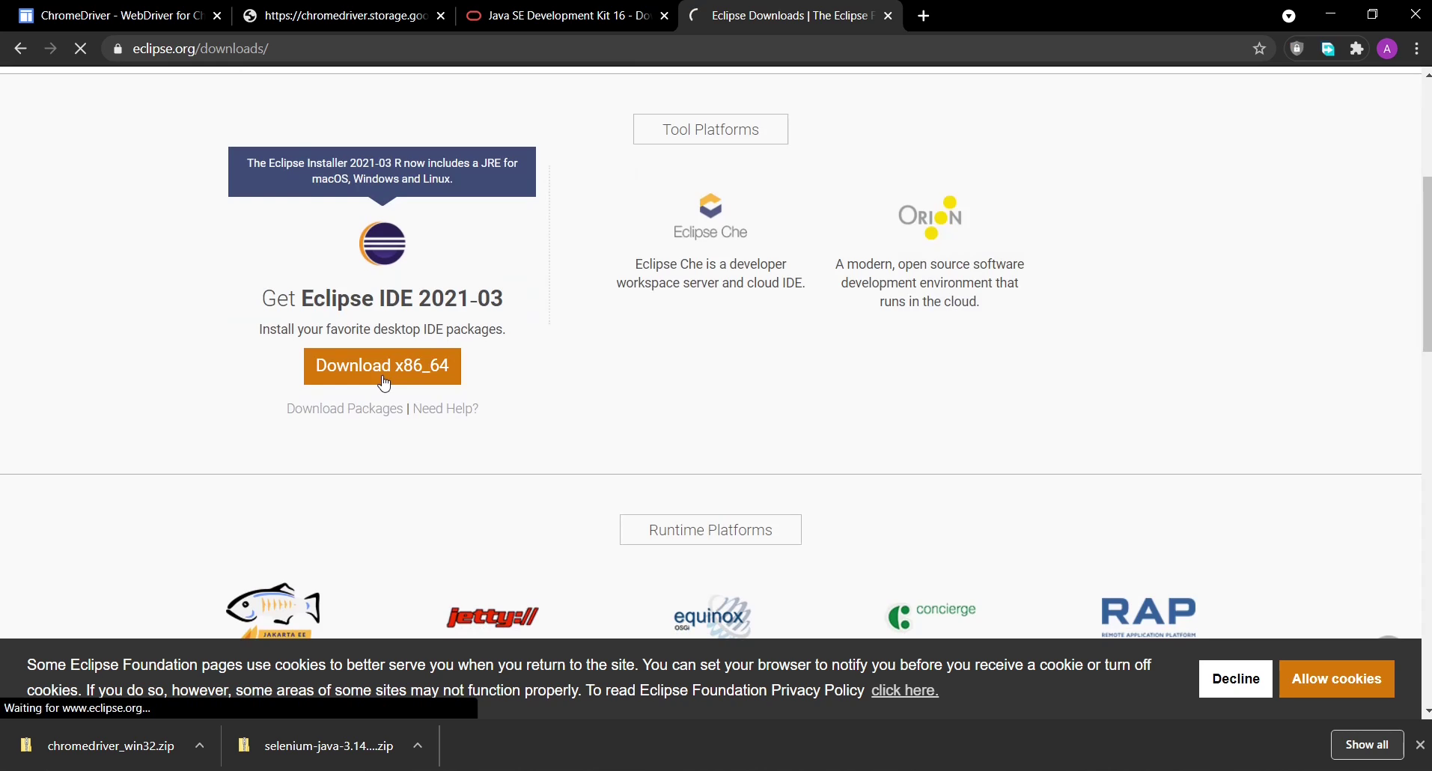The height and width of the screenshot is (771, 1432).
Task: Expand options for chromedriver_win32.zip download
Action: (x=199, y=746)
